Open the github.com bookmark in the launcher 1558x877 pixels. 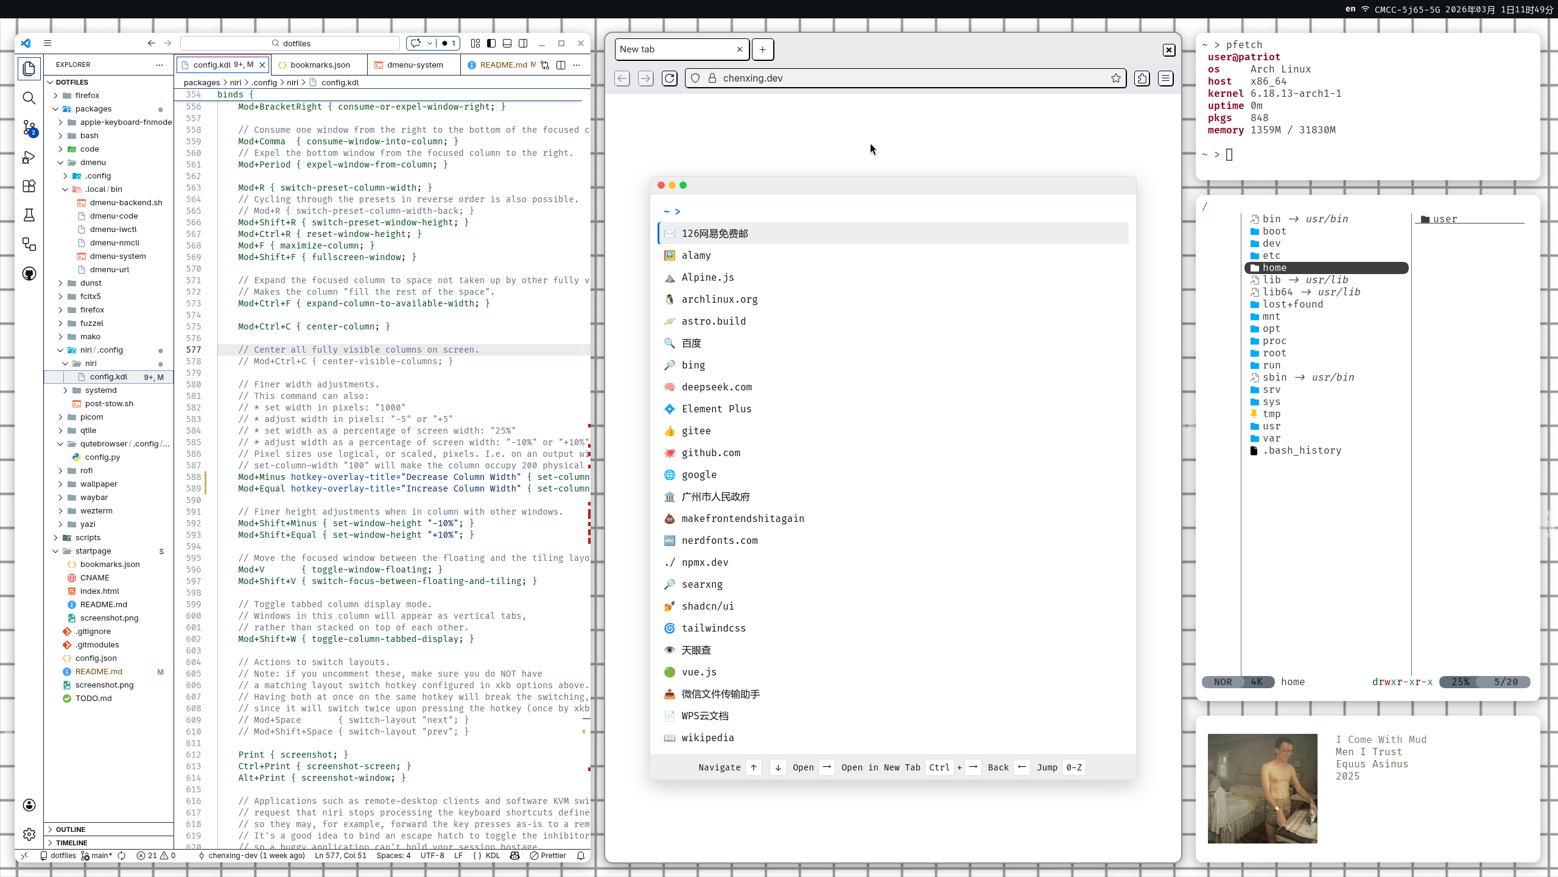point(711,453)
